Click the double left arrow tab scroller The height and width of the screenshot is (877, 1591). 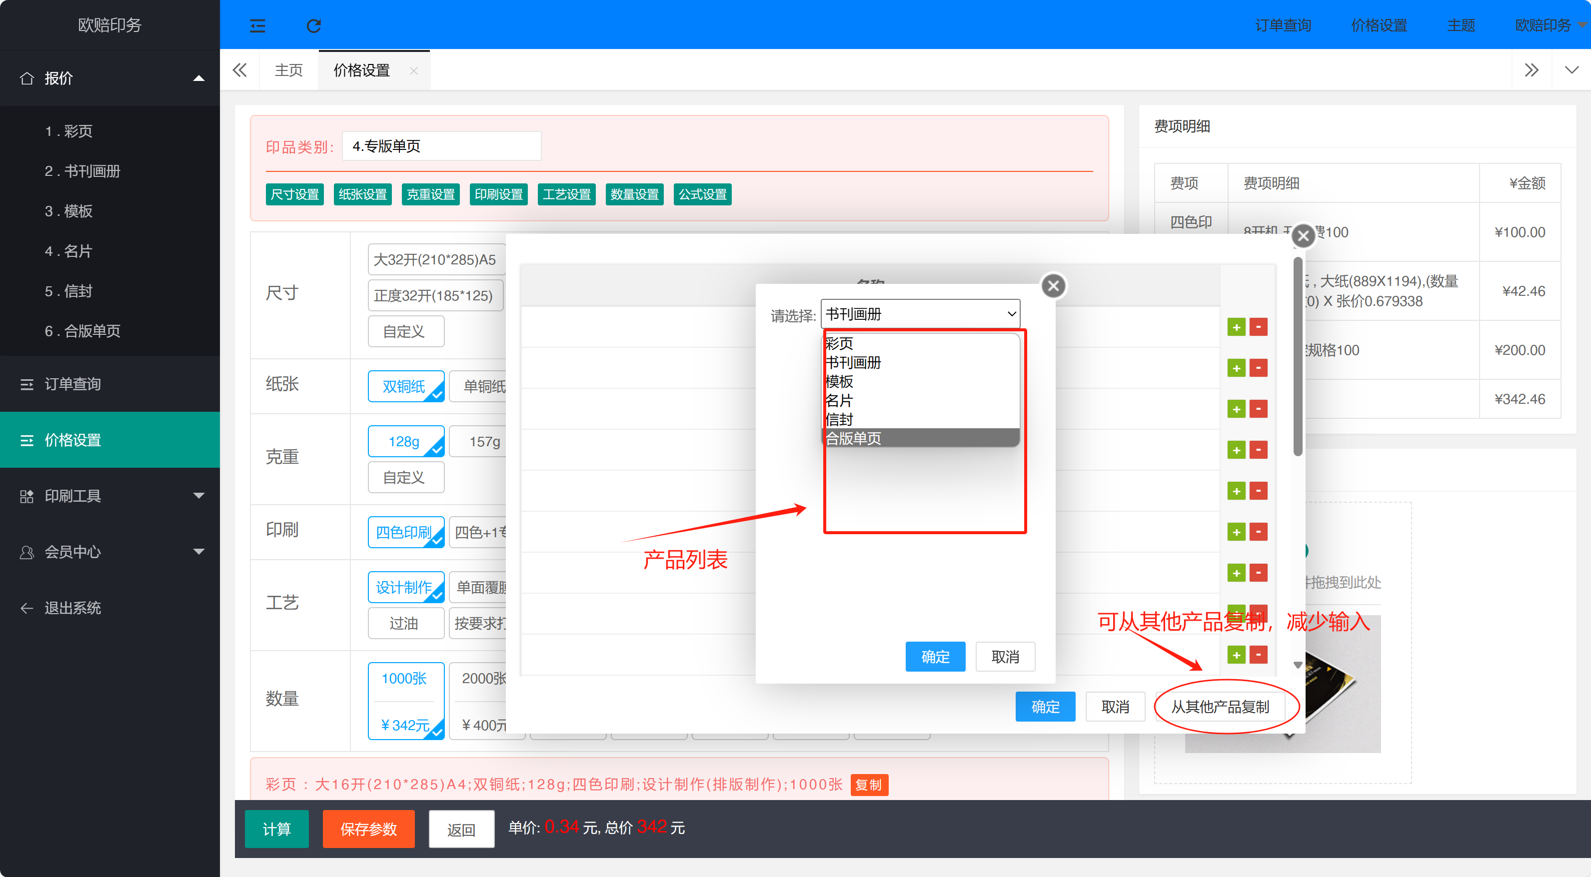[239, 70]
